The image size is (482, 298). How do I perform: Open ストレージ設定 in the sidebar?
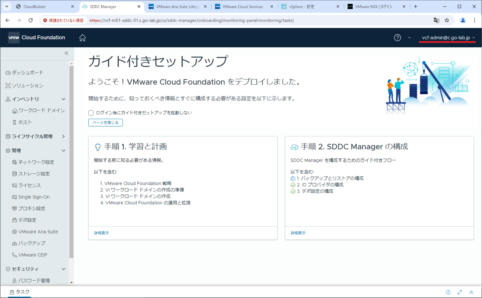click(31, 174)
